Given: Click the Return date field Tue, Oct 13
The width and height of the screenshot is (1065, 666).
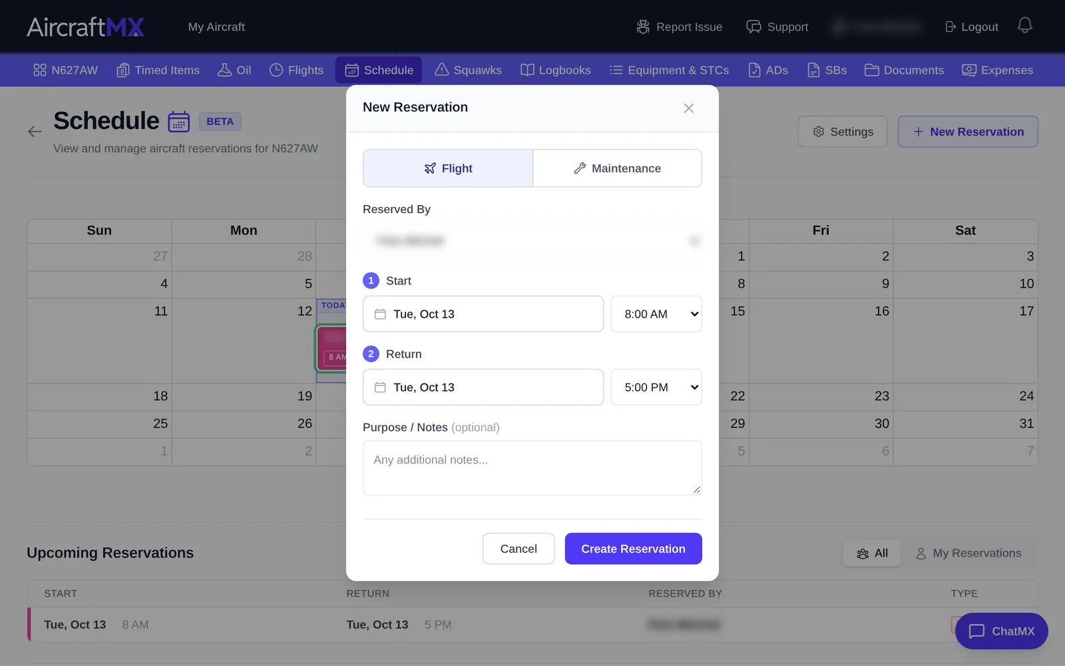Looking at the screenshot, I should [x=483, y=387].
